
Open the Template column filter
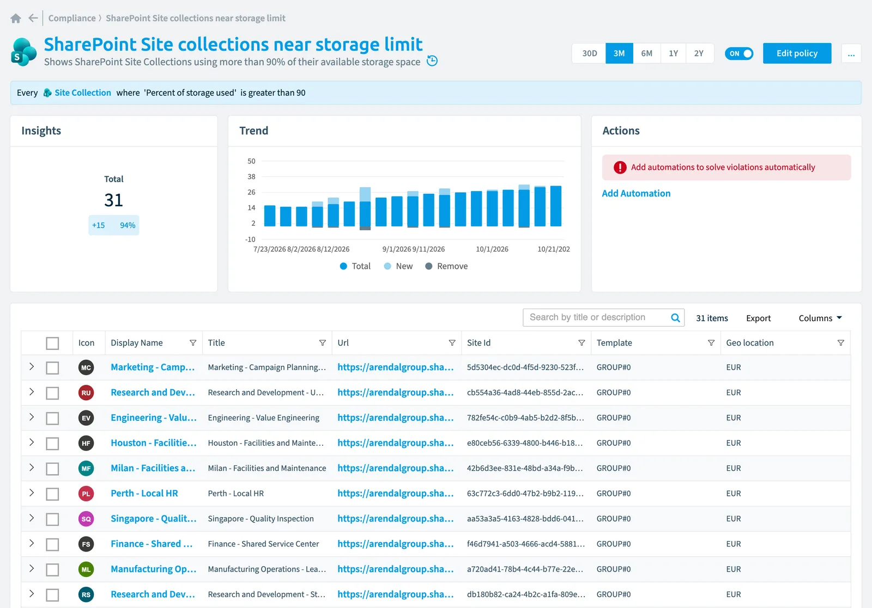click(711, 343)
